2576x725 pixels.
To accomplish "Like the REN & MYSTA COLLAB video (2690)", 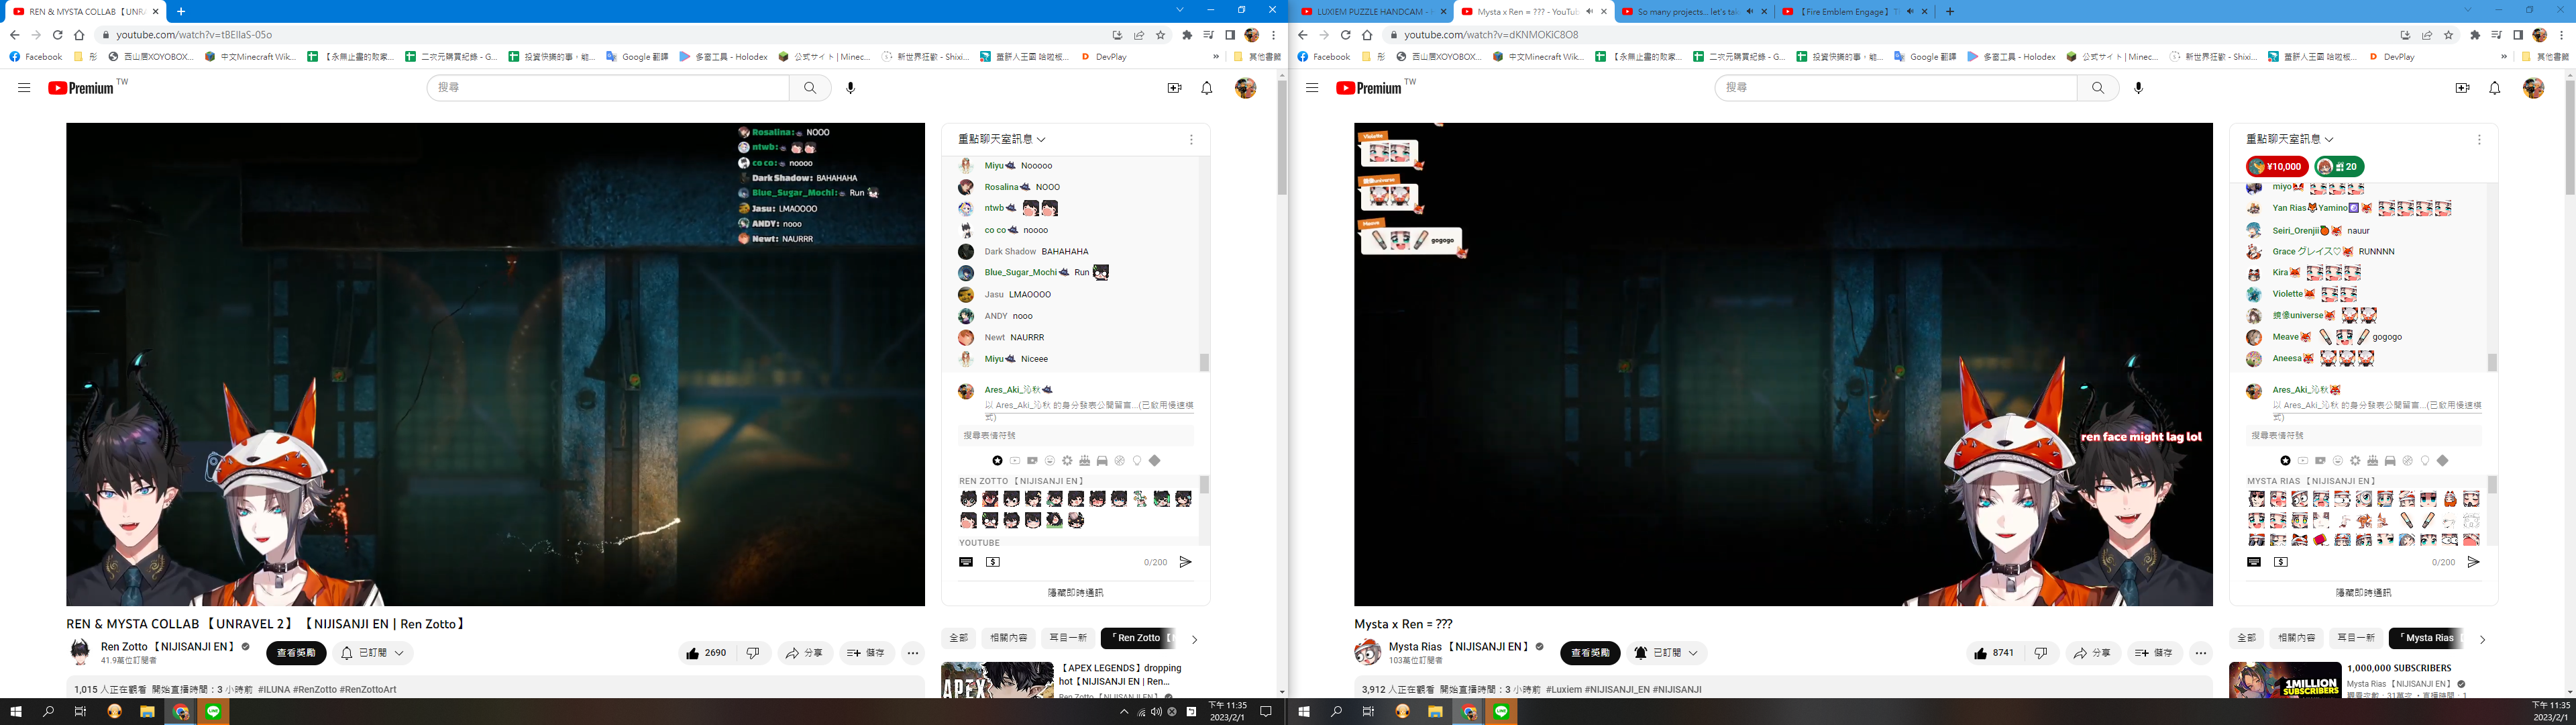I will (707, 653).
